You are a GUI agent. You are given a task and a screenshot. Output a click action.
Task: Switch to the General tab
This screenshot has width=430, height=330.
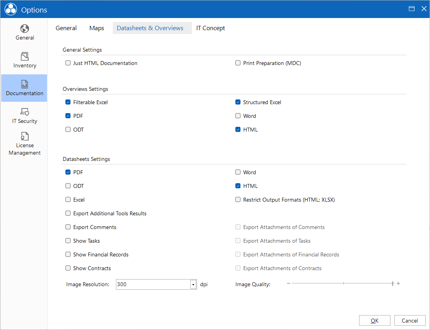click(66, 28)
